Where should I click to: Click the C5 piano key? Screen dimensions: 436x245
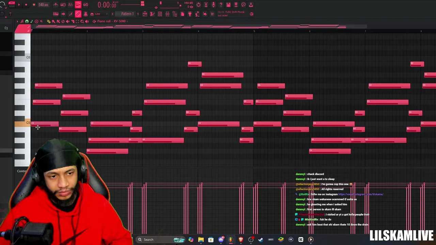[x=22, y=123]
